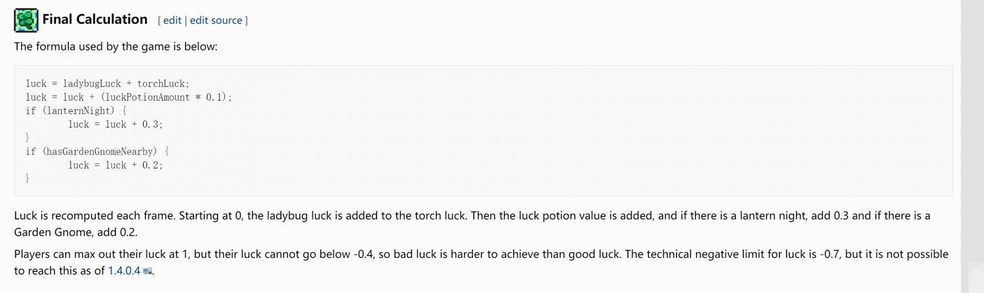Click the 'Final Calculation' section heading
Viewport: 984px width, 293px height.
94,20
